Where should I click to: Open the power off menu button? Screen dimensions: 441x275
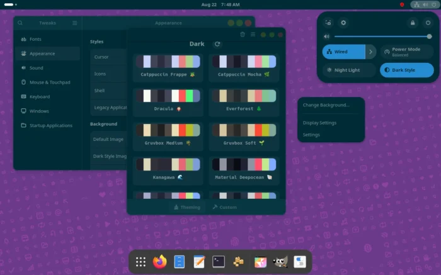[x=428, y=23]
